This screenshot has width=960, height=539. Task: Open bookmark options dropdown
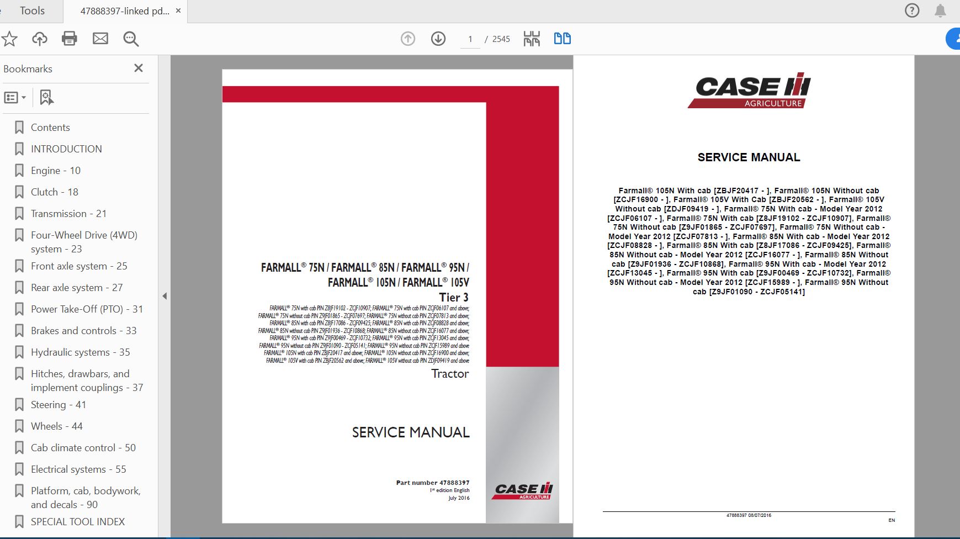click(15, 97)
